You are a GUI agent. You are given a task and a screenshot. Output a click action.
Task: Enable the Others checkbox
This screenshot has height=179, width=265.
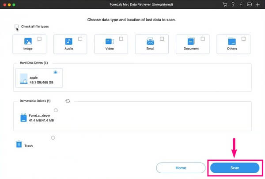pos(243,39)
